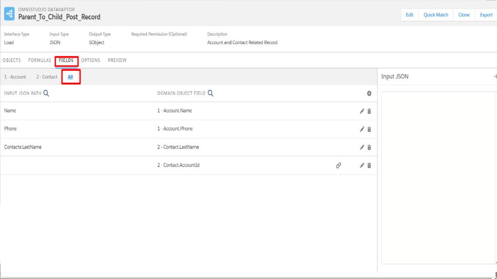Delete the Contact.LastName mapping row

point(369,147)
